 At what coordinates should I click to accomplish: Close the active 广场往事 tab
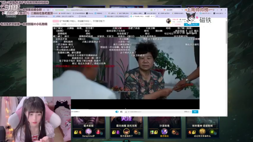(154, 16)
